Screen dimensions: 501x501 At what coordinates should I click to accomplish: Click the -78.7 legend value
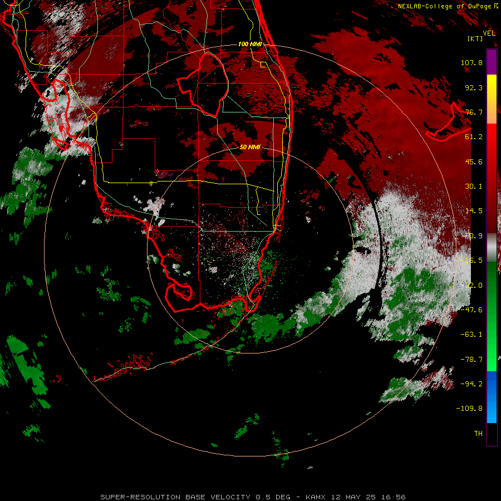tap(471, 360)
